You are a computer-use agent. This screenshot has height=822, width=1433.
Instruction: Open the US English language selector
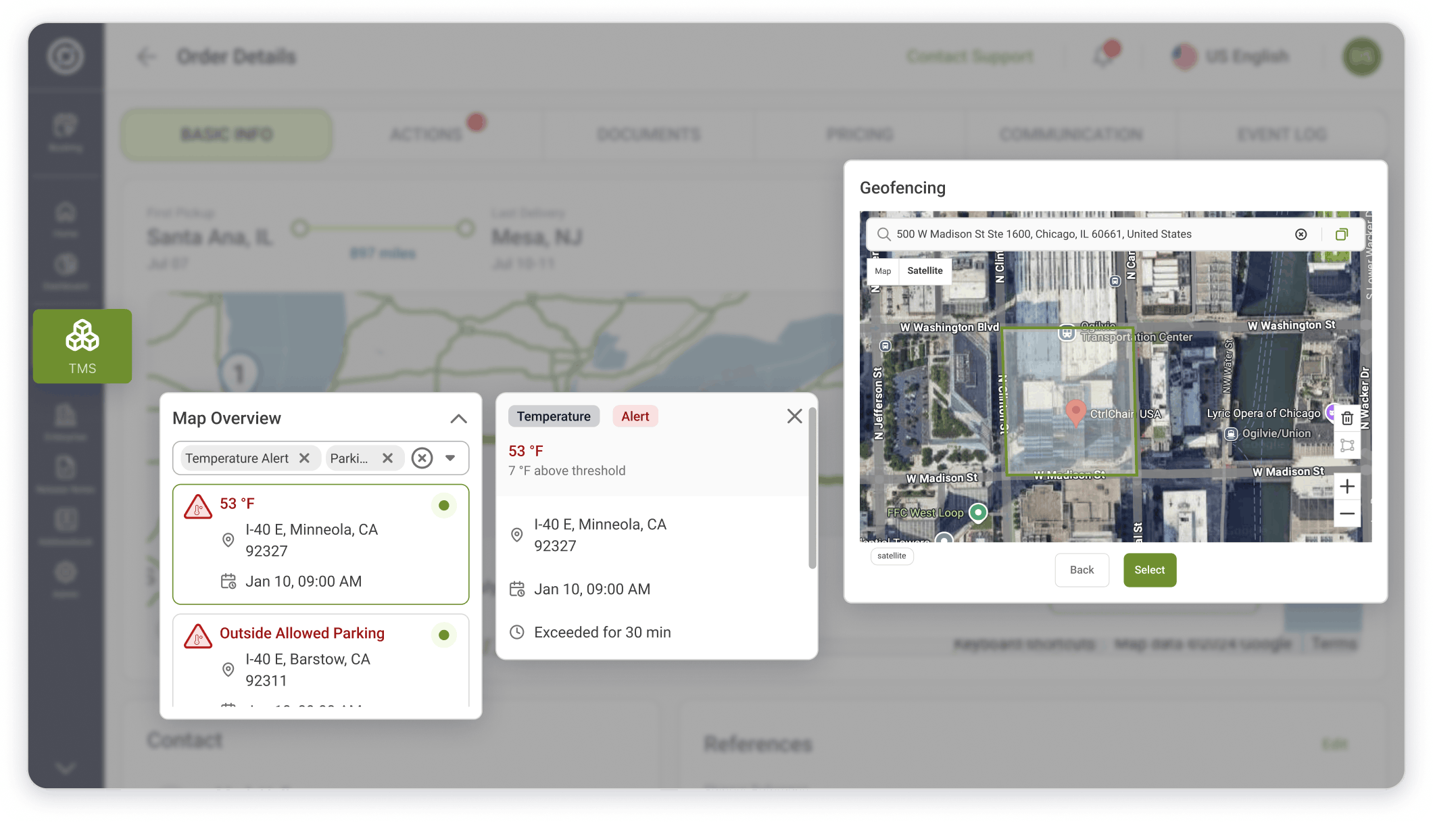[1232, 57]
